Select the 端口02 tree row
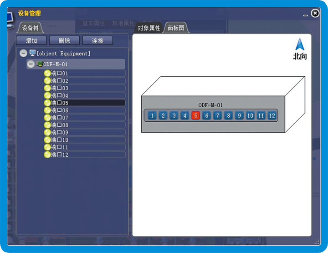This screenshot has width=328, height=253. tap(85, 80)
